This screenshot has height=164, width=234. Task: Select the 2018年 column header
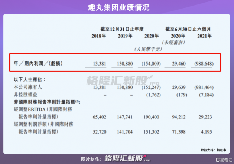(x=99, y=36)
